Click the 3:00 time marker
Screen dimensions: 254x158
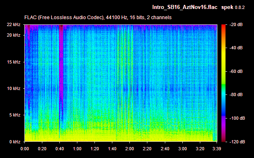182,149
